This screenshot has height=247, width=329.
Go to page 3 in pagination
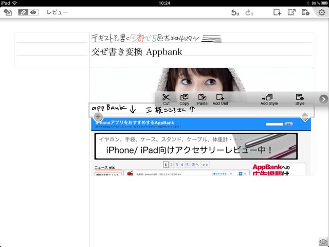pos(177,165)
